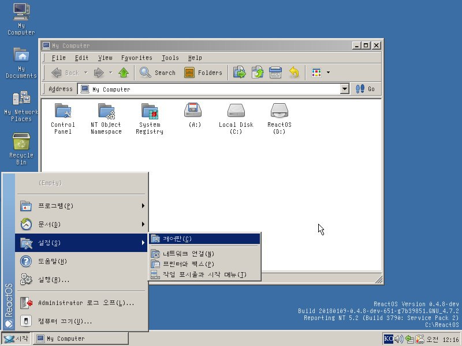The width and height of the screenshot is (462, 346).
Task: Click the Move To toolbar icon
Action: (239, 73)
